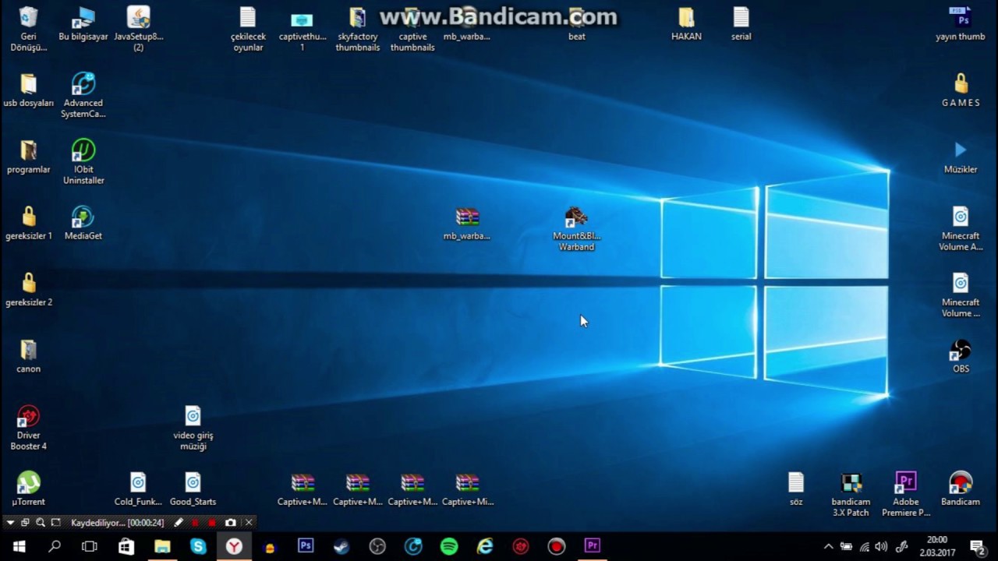
Task: Open the Müzikler shortcut
Action: point(961,157)
